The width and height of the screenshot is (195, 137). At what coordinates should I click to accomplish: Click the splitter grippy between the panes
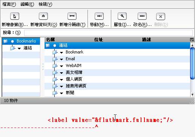pyautogui.click(x=43, y=67)
